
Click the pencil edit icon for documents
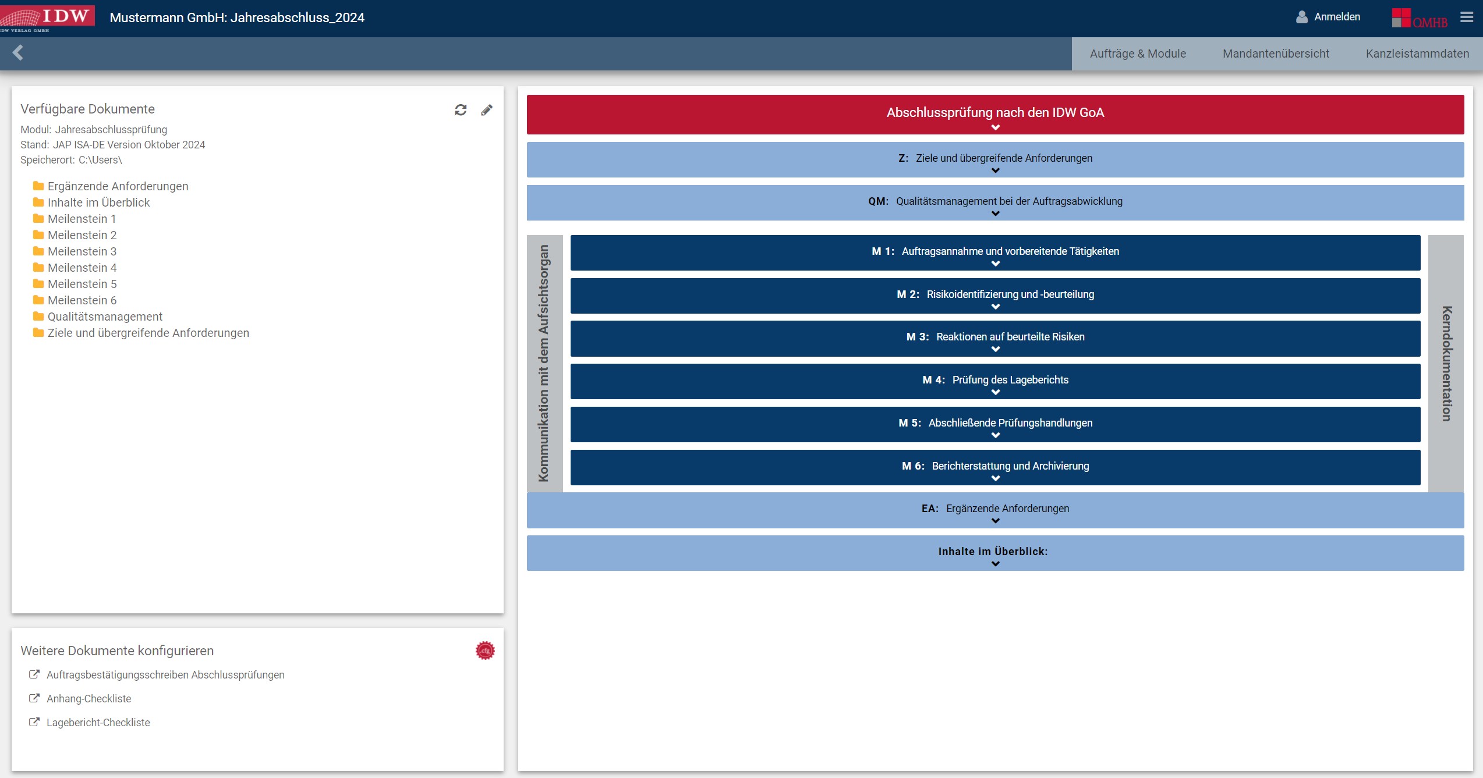[x=487, y=110]
